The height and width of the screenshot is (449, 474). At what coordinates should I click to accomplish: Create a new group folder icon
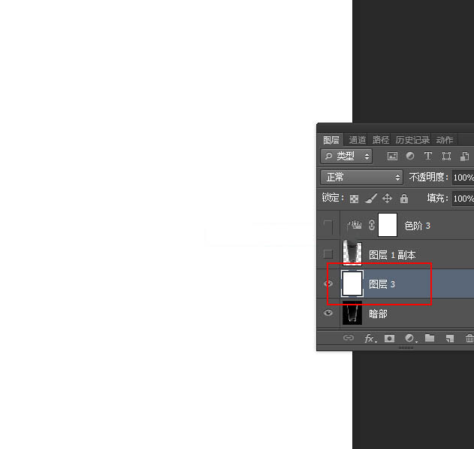430,338
